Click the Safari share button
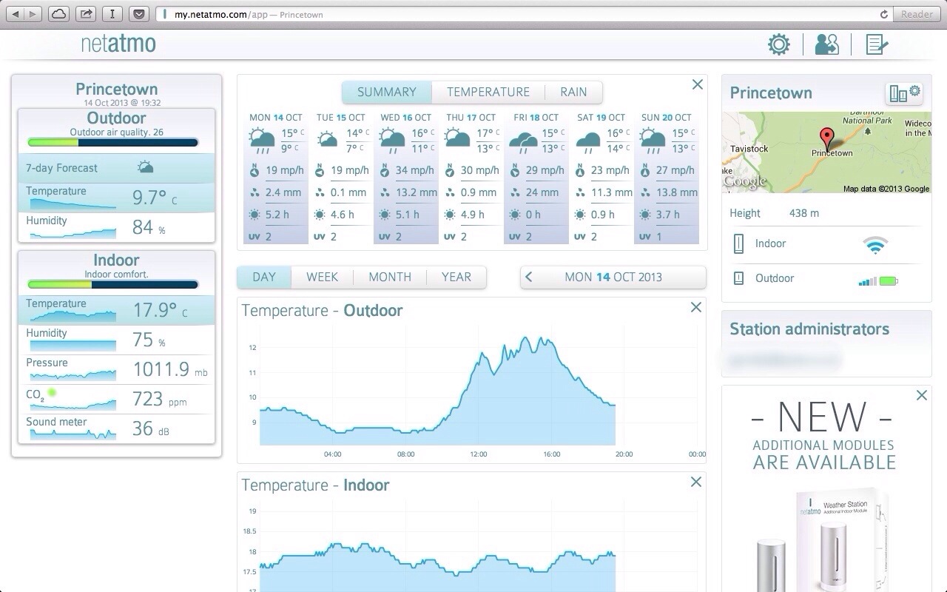This screenshot has height=592, width=947. coord(86,14)
